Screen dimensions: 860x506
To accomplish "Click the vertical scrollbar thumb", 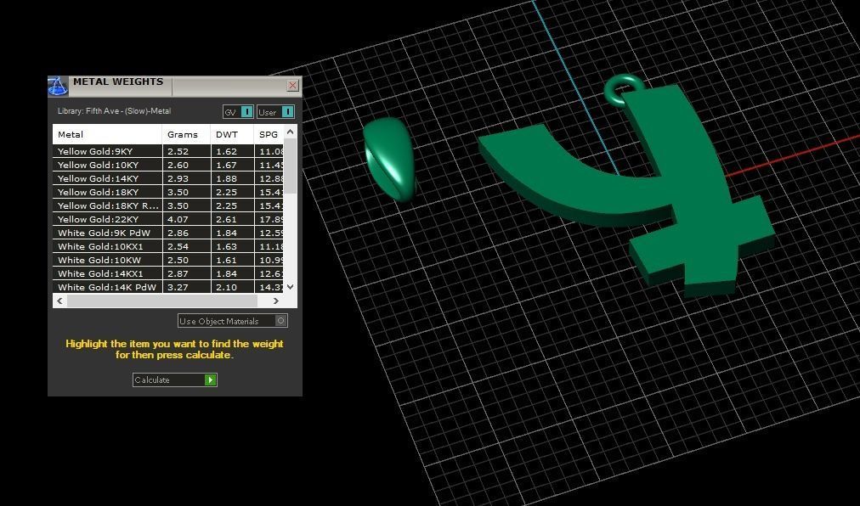I will [291, 166].
